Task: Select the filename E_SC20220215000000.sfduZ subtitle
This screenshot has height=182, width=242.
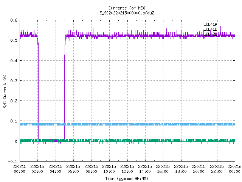Action: 127,13
